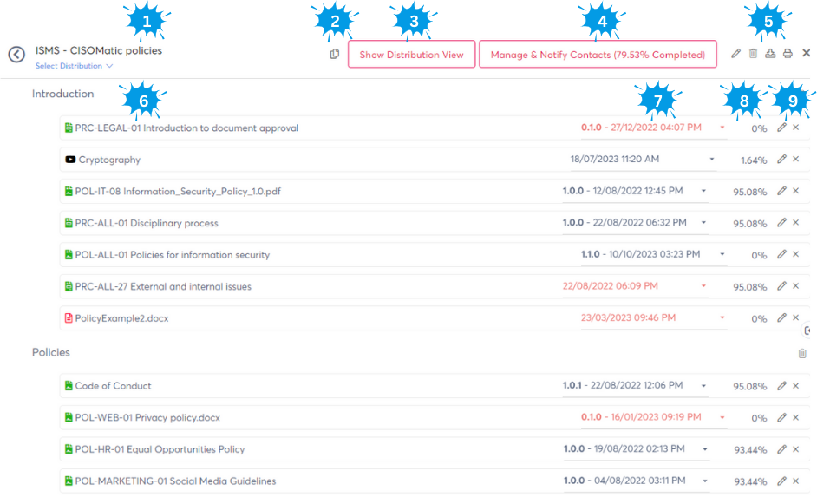Expand version list for PRC-ALL-01 Disciplinary process
The width and height of the screenshot is (817, 497).
703,223
